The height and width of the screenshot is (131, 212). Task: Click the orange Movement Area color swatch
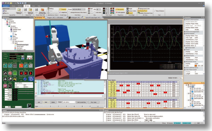click(195, 65)
